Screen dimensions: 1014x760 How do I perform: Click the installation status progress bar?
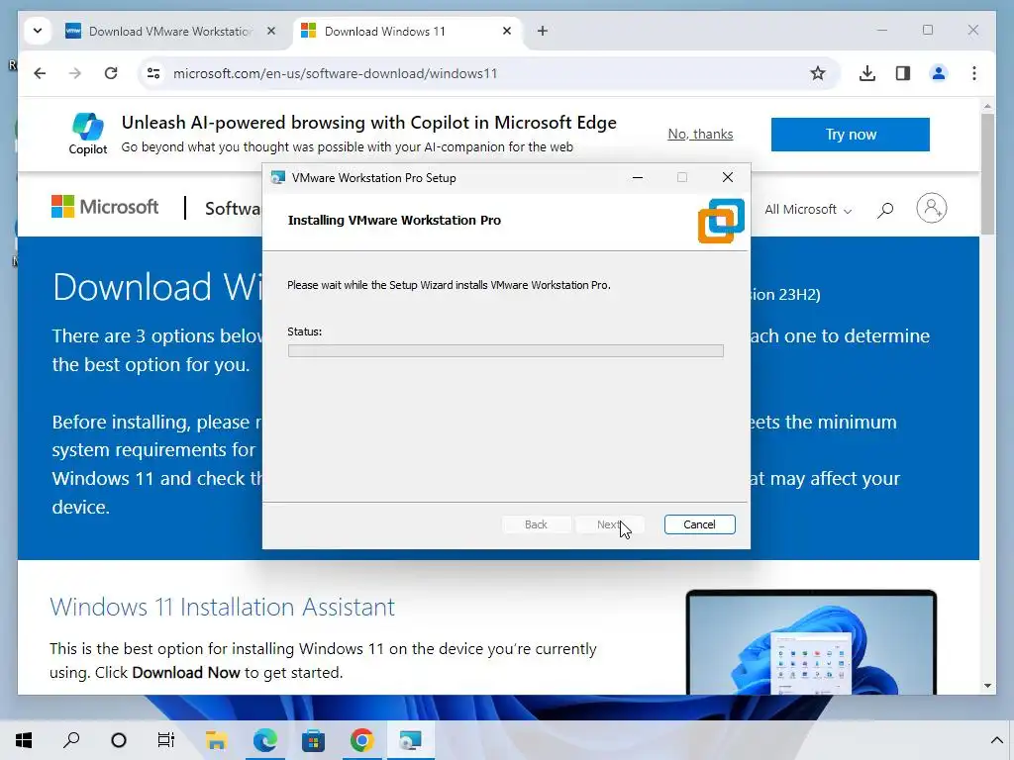point(506,351)
